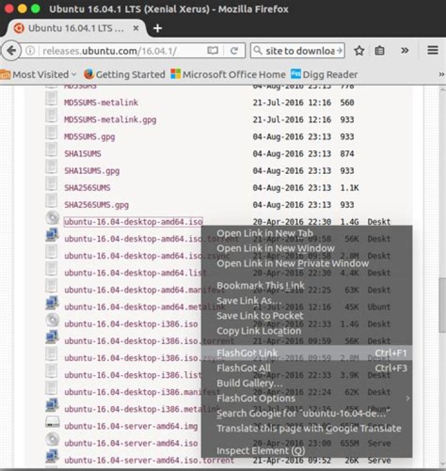Open the MD5SUMS-metalink.gpg file link
The width and height of the screenshot is (446, 471).
point(110,119)
